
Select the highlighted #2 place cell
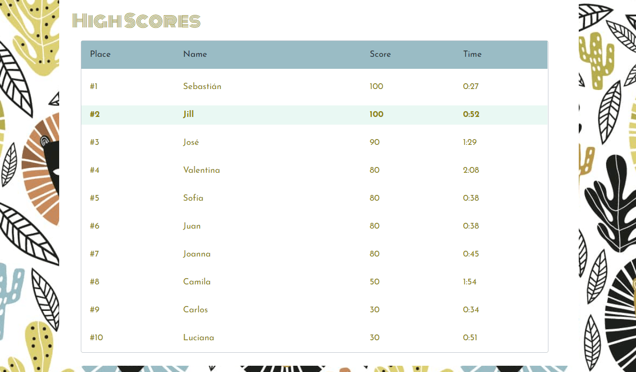95,115
